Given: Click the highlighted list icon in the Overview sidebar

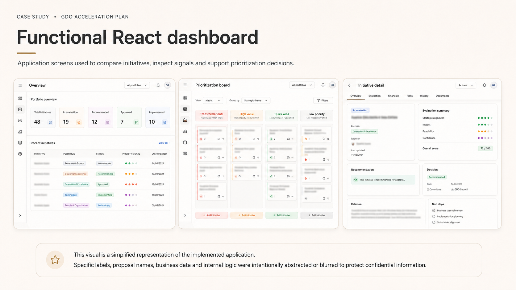Looking at the screenshot, I should 20,109.
